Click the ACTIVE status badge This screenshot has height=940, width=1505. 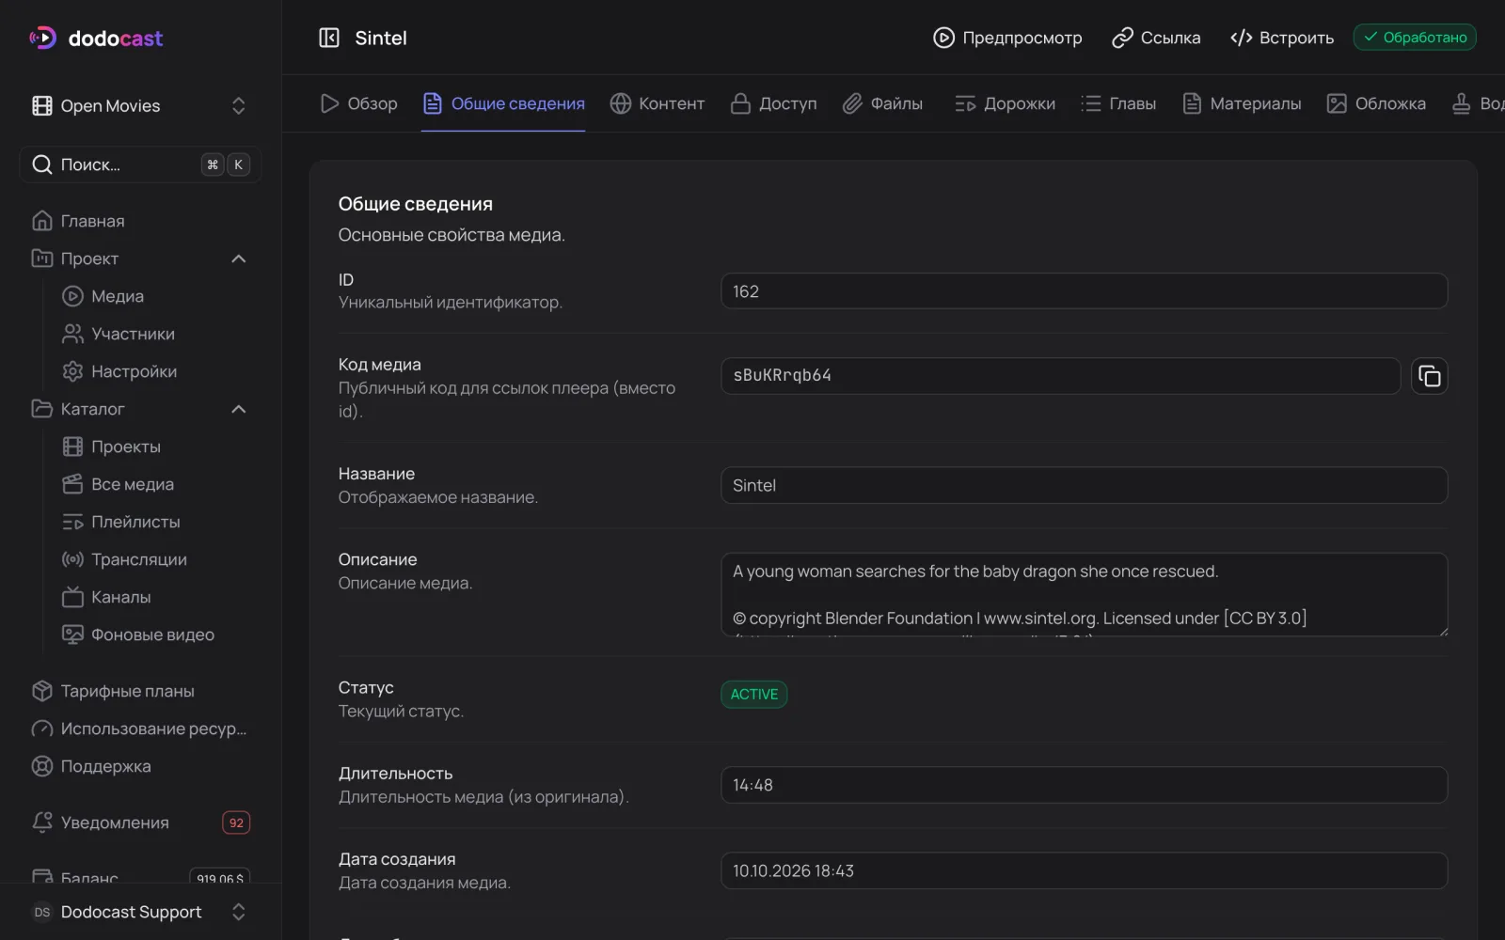(754, 695)
